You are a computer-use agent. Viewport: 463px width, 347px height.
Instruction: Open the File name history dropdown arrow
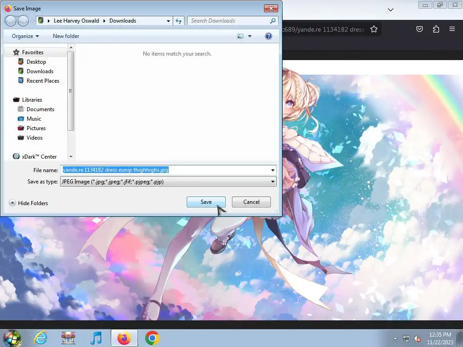[273, 170]
